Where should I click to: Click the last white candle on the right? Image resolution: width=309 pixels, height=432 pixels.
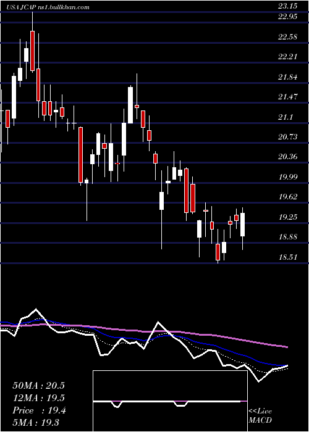(242, 225)
